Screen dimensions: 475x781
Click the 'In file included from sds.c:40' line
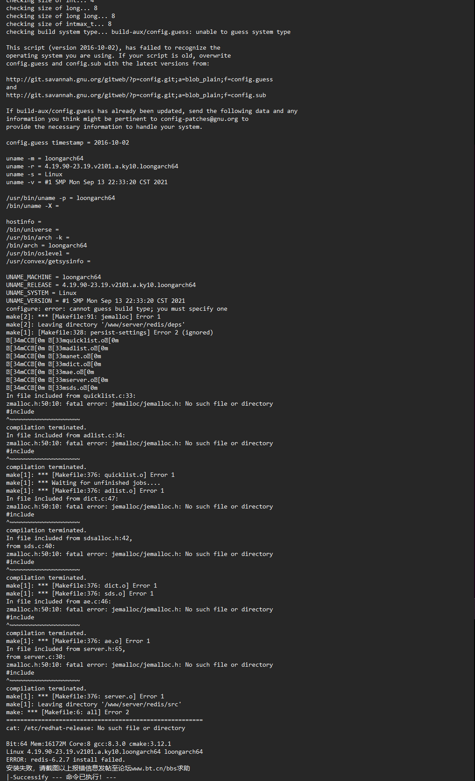[x=31, y=546]
